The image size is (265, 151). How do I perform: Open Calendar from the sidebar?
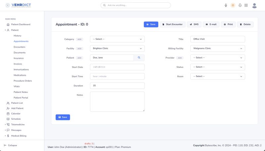coord(16,113)
